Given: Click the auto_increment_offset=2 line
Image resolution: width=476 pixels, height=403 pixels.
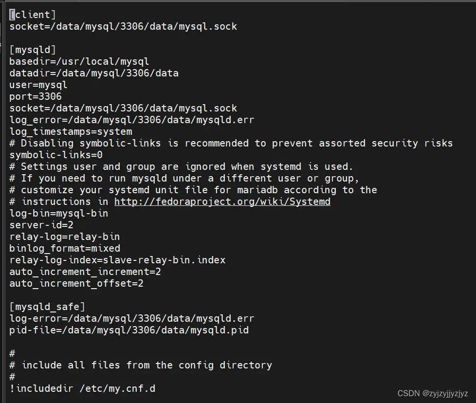Looking at the screenshot, I should pyautogui.click(x=76, y=283).
